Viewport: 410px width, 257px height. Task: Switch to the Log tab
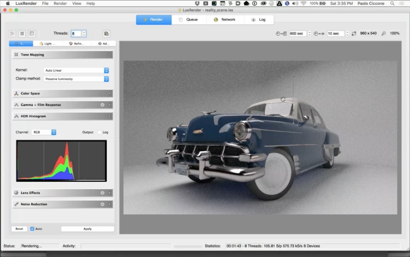click(x=259, y=19)
